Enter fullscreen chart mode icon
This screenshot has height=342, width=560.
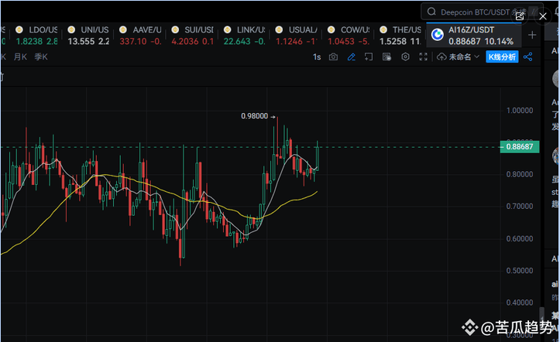point(422,57)
